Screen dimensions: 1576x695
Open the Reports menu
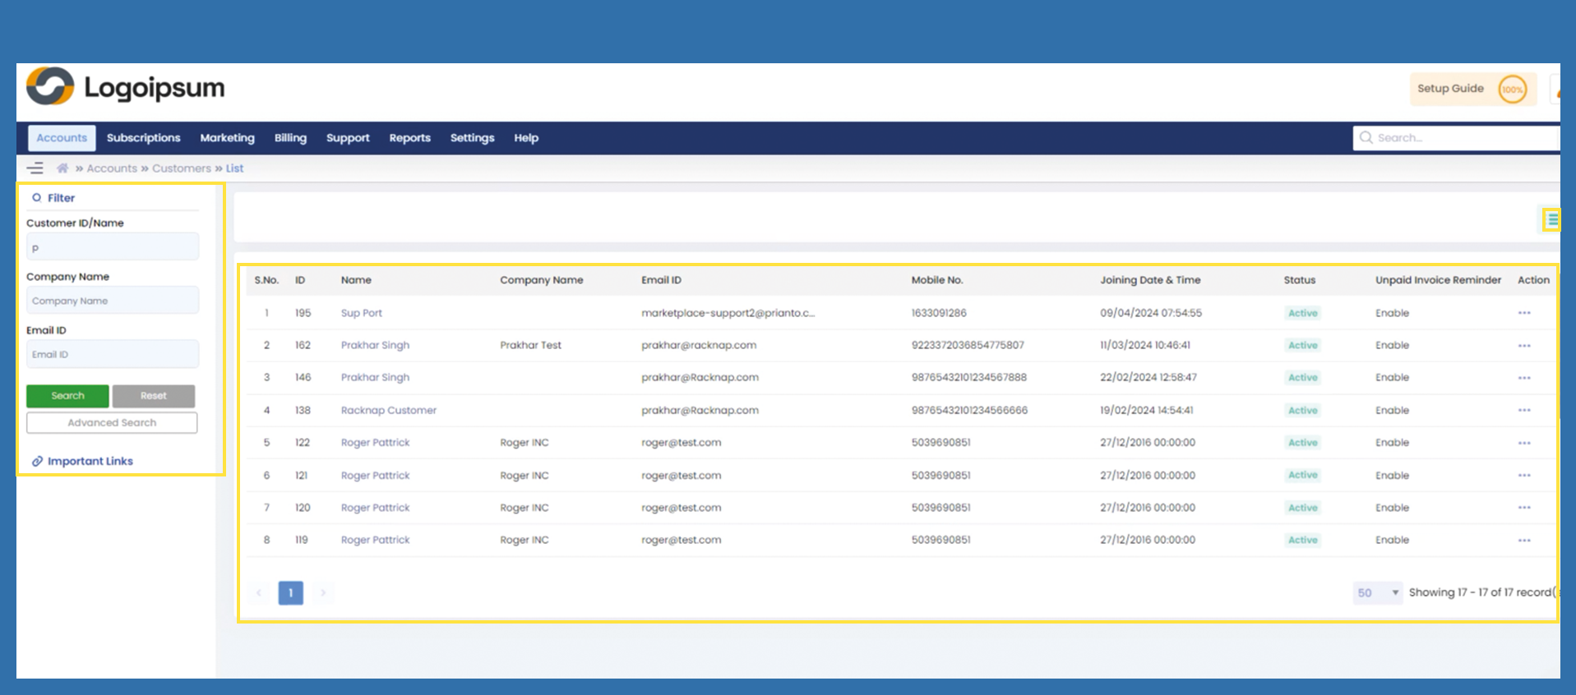coord(409,138)
